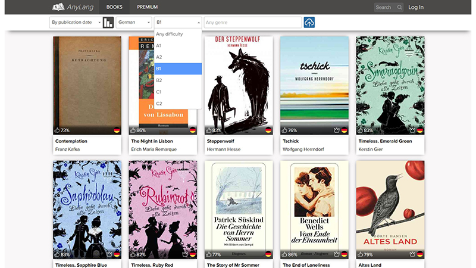
Task: Select C2 difficulty option
Action: point(178,103)
